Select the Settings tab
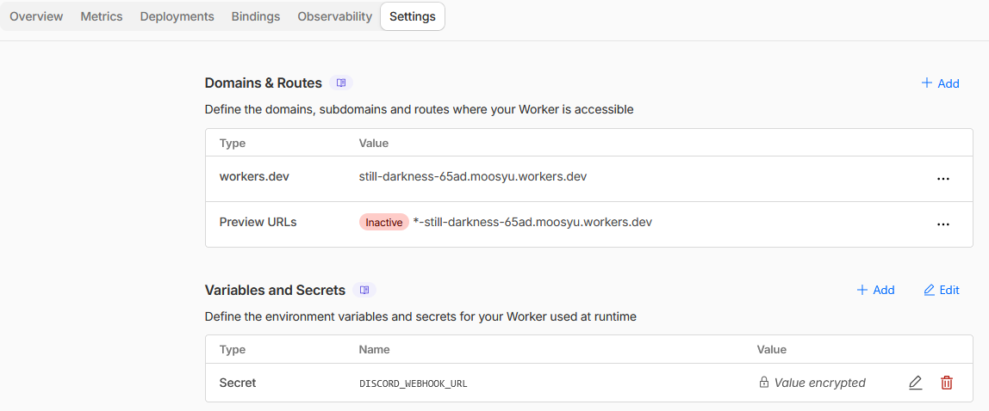989x411 pixels. pos(413,16)
